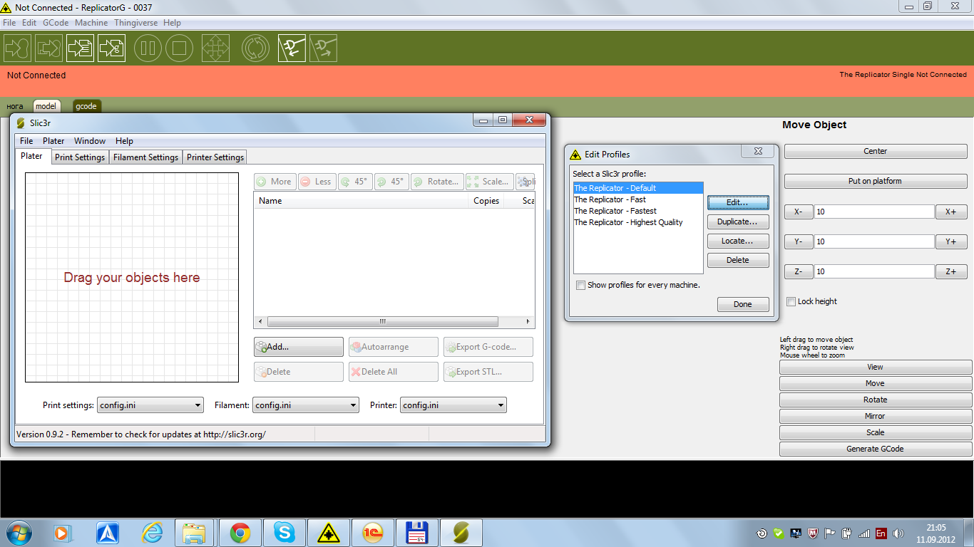This screenshot has width=974, height=547.
Task: Click the Add... button in Slic3r
Action: [298, 347]
